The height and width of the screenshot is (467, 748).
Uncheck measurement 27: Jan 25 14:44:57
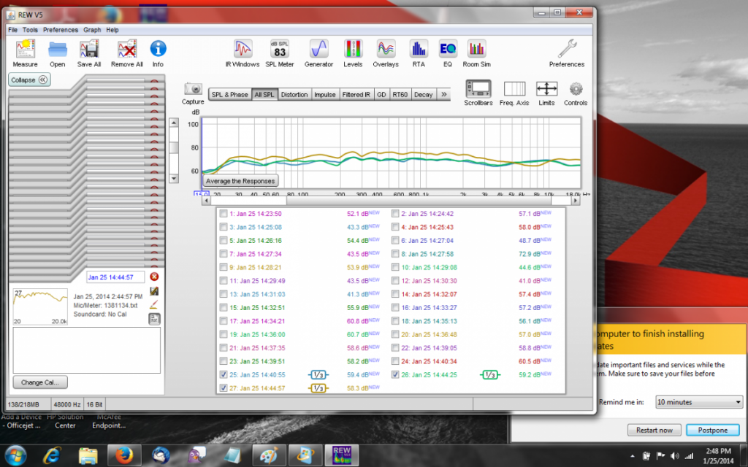(x=224, y=388)
